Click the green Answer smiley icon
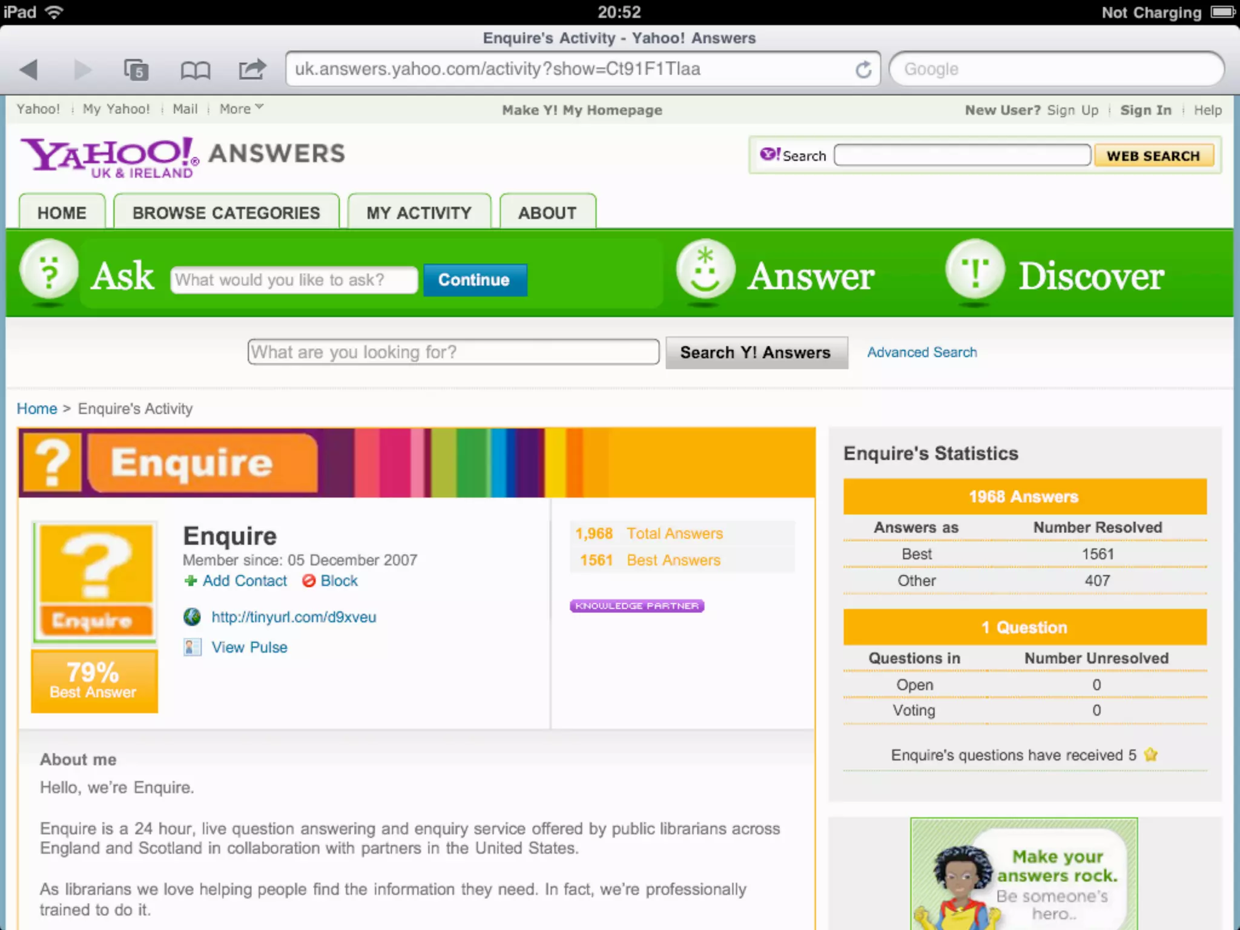This screenshot has width=1240, height=930. pyautogui.click(x=705, y=270)
